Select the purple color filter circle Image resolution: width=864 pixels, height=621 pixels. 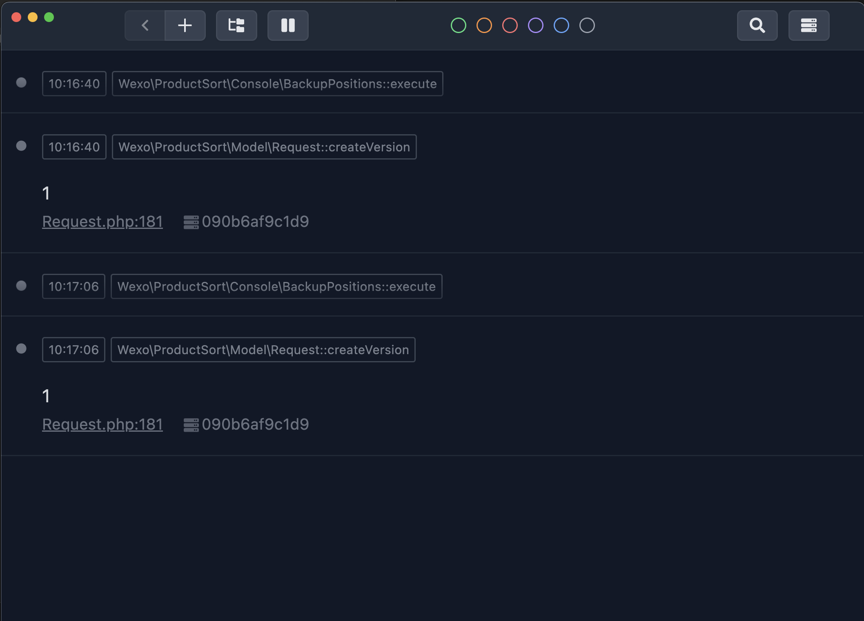tap(535, 25)
